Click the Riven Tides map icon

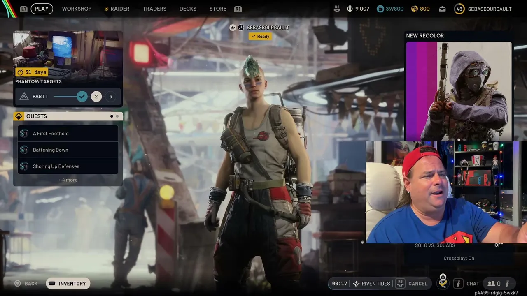pyautogui.click(x=356, y=284)
